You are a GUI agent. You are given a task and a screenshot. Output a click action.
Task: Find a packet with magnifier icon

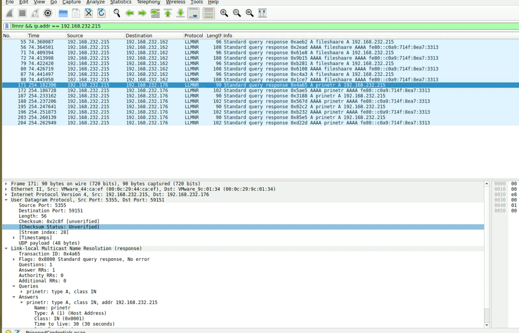coord(117,13)
